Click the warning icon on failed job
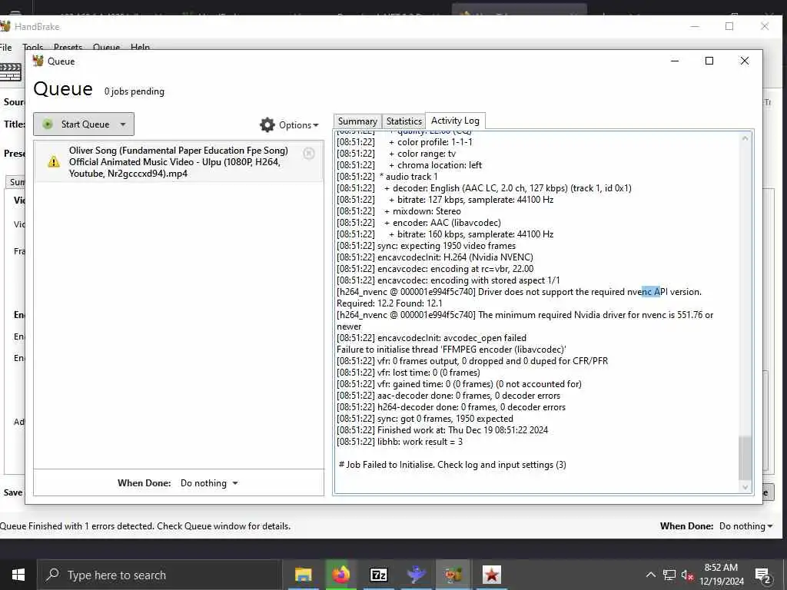The width and height of the screenshot is (787, 590). click(x=54, y=161)
